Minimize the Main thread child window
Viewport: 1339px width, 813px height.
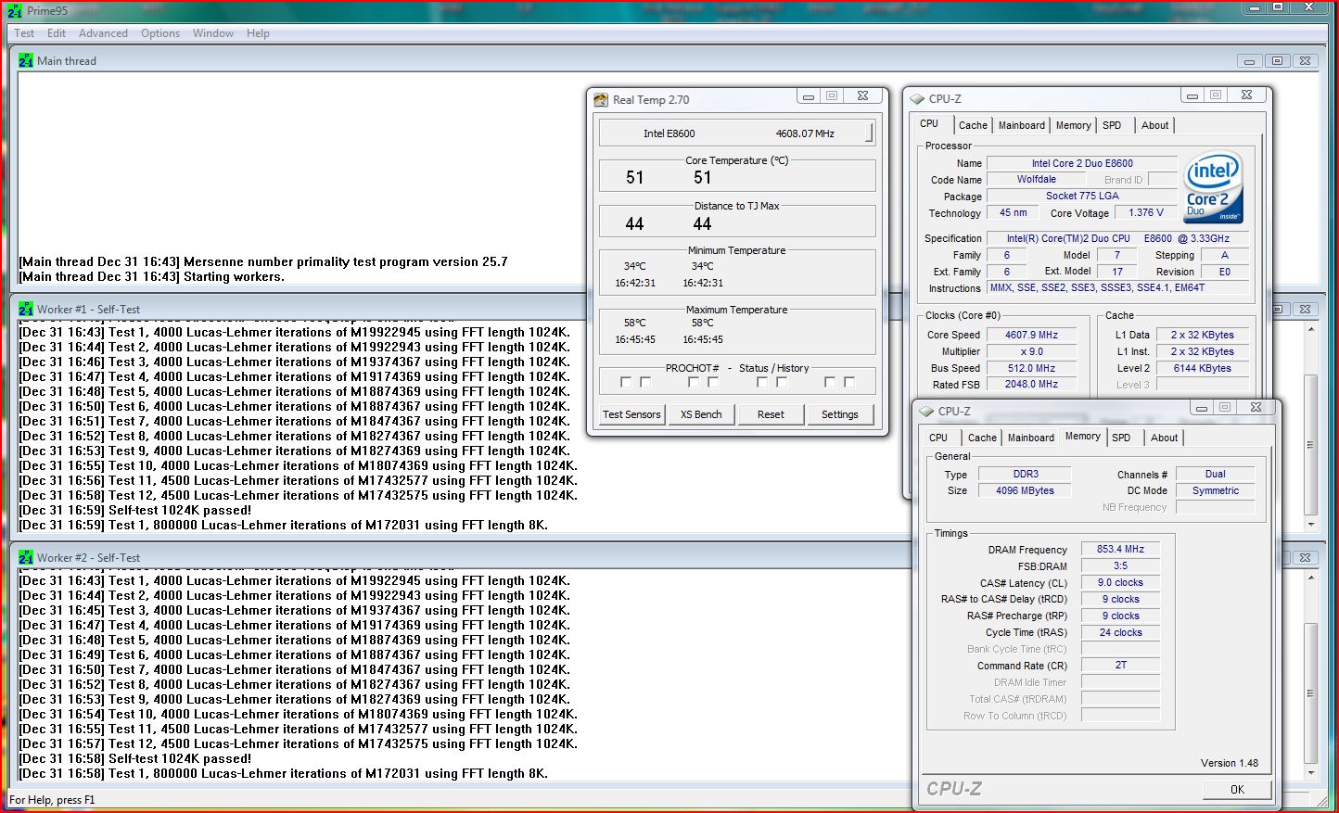[1249, 61]
